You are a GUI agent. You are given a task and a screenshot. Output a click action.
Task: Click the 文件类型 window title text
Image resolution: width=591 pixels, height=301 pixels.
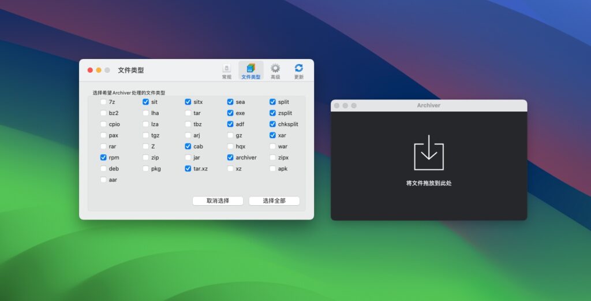coord(131,70)
